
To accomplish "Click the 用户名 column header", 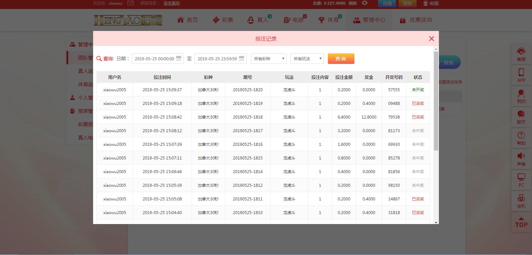I will pyautogui.click(x=115, y=77).
